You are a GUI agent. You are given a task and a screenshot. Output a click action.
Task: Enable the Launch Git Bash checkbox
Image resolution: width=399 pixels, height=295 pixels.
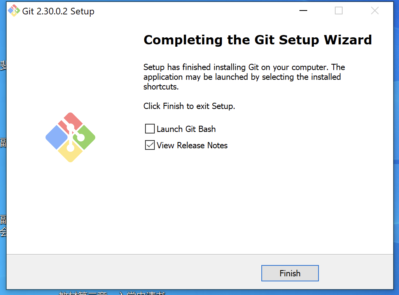(150, 129)
